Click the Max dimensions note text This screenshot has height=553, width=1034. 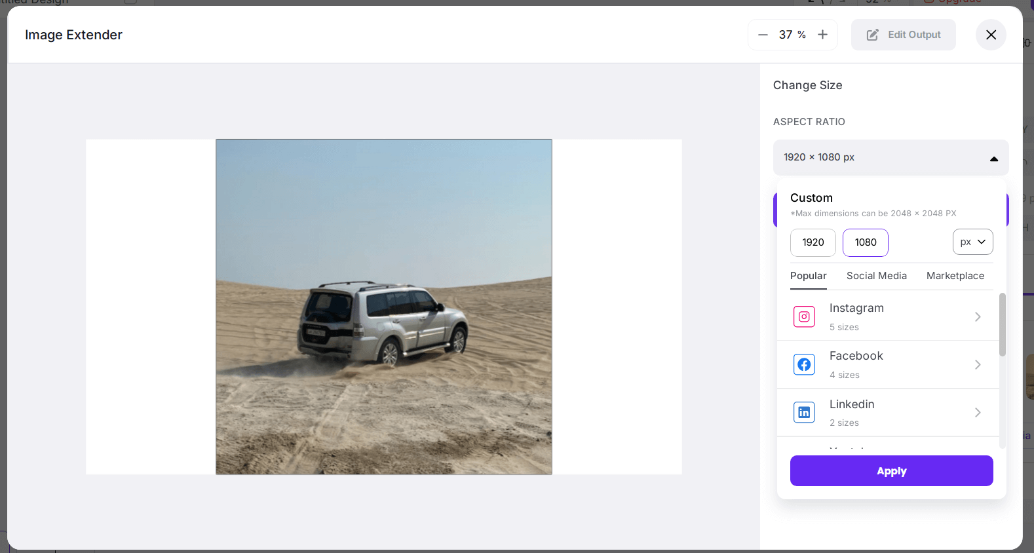(873, 214)
